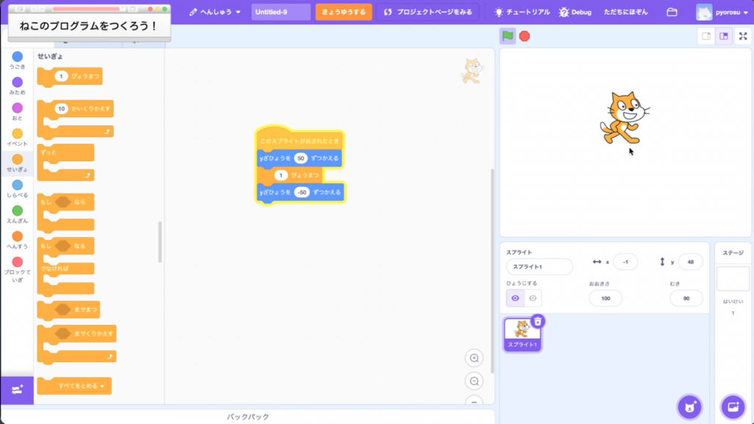Switch to small stage layout

(706, 36)
